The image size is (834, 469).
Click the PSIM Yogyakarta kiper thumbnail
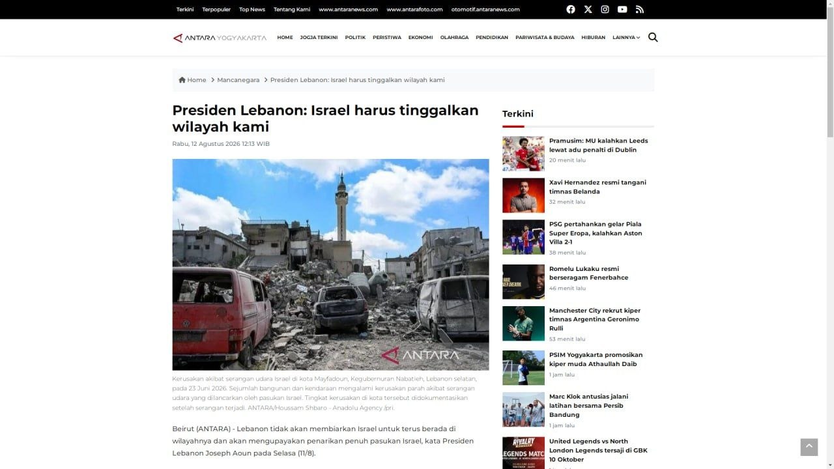523,368
